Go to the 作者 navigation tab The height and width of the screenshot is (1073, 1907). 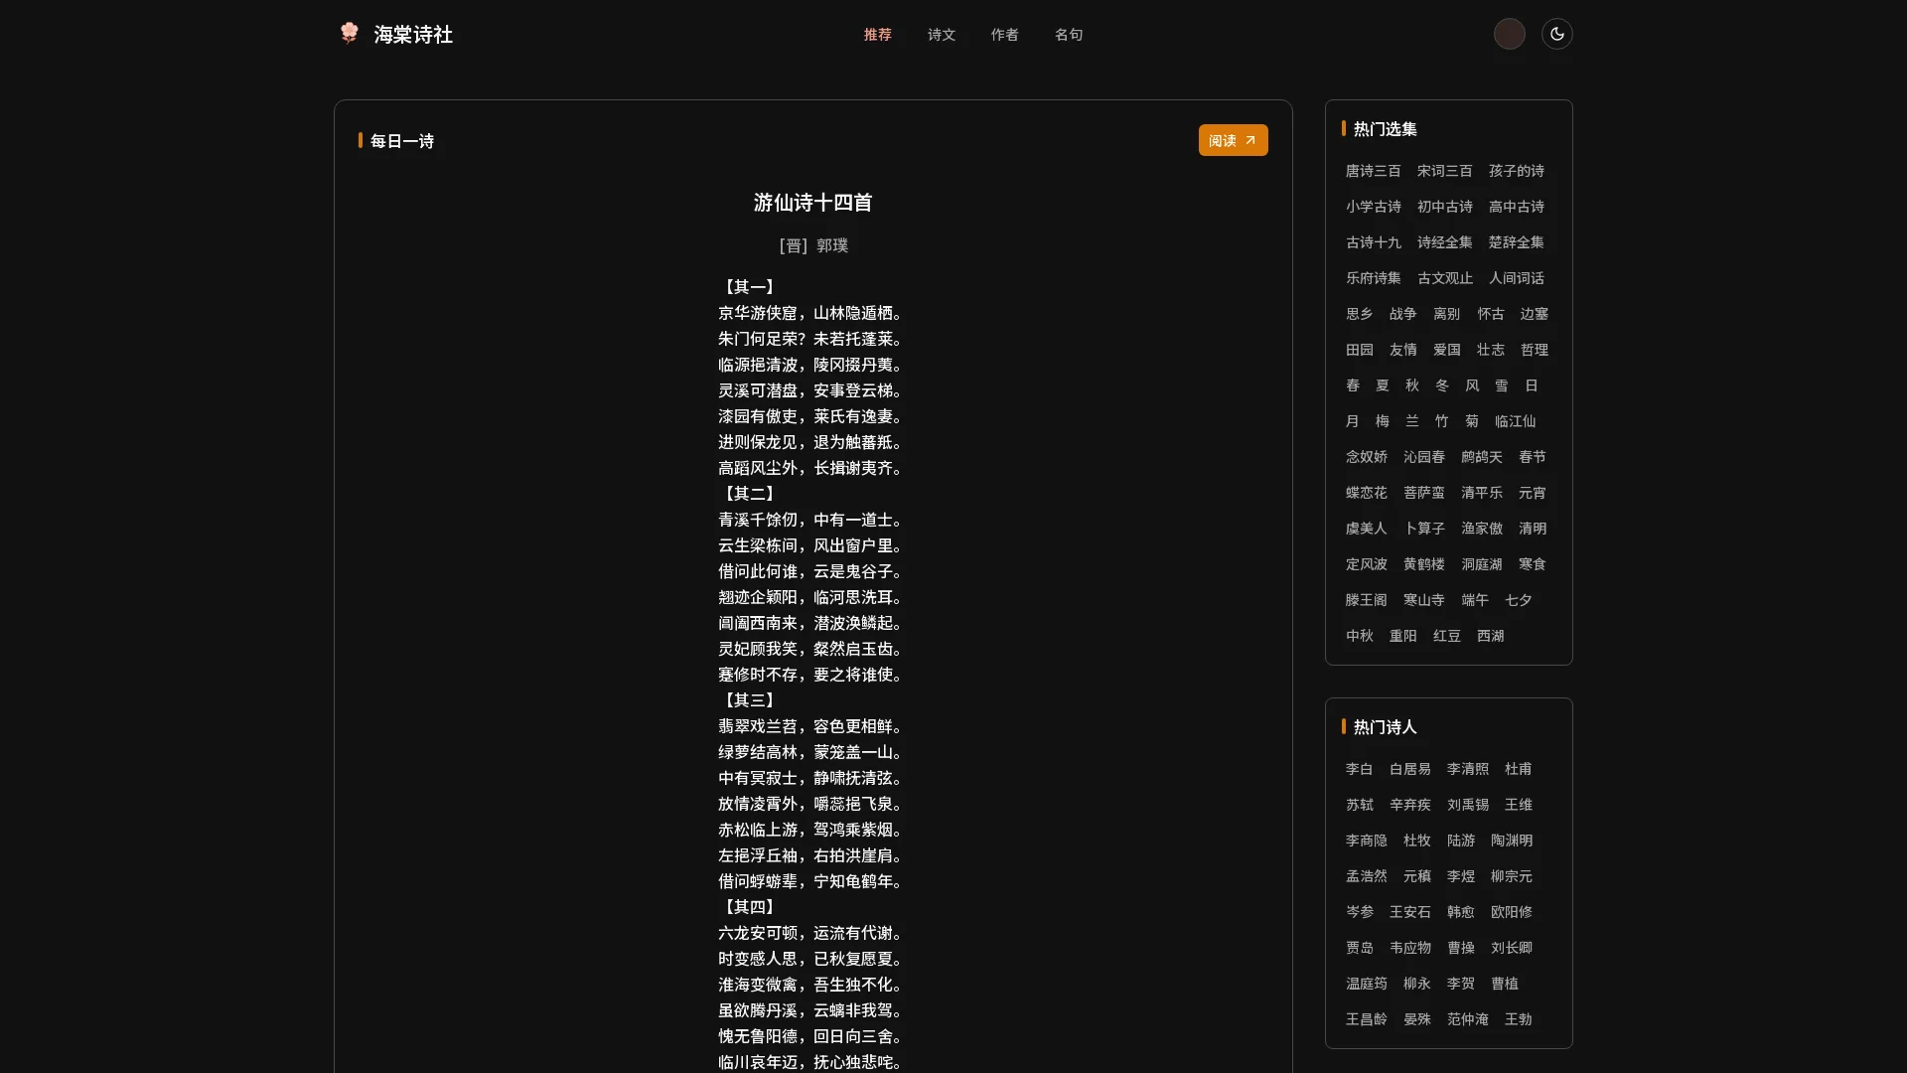pyautogui.click(x=1004, y=35)
